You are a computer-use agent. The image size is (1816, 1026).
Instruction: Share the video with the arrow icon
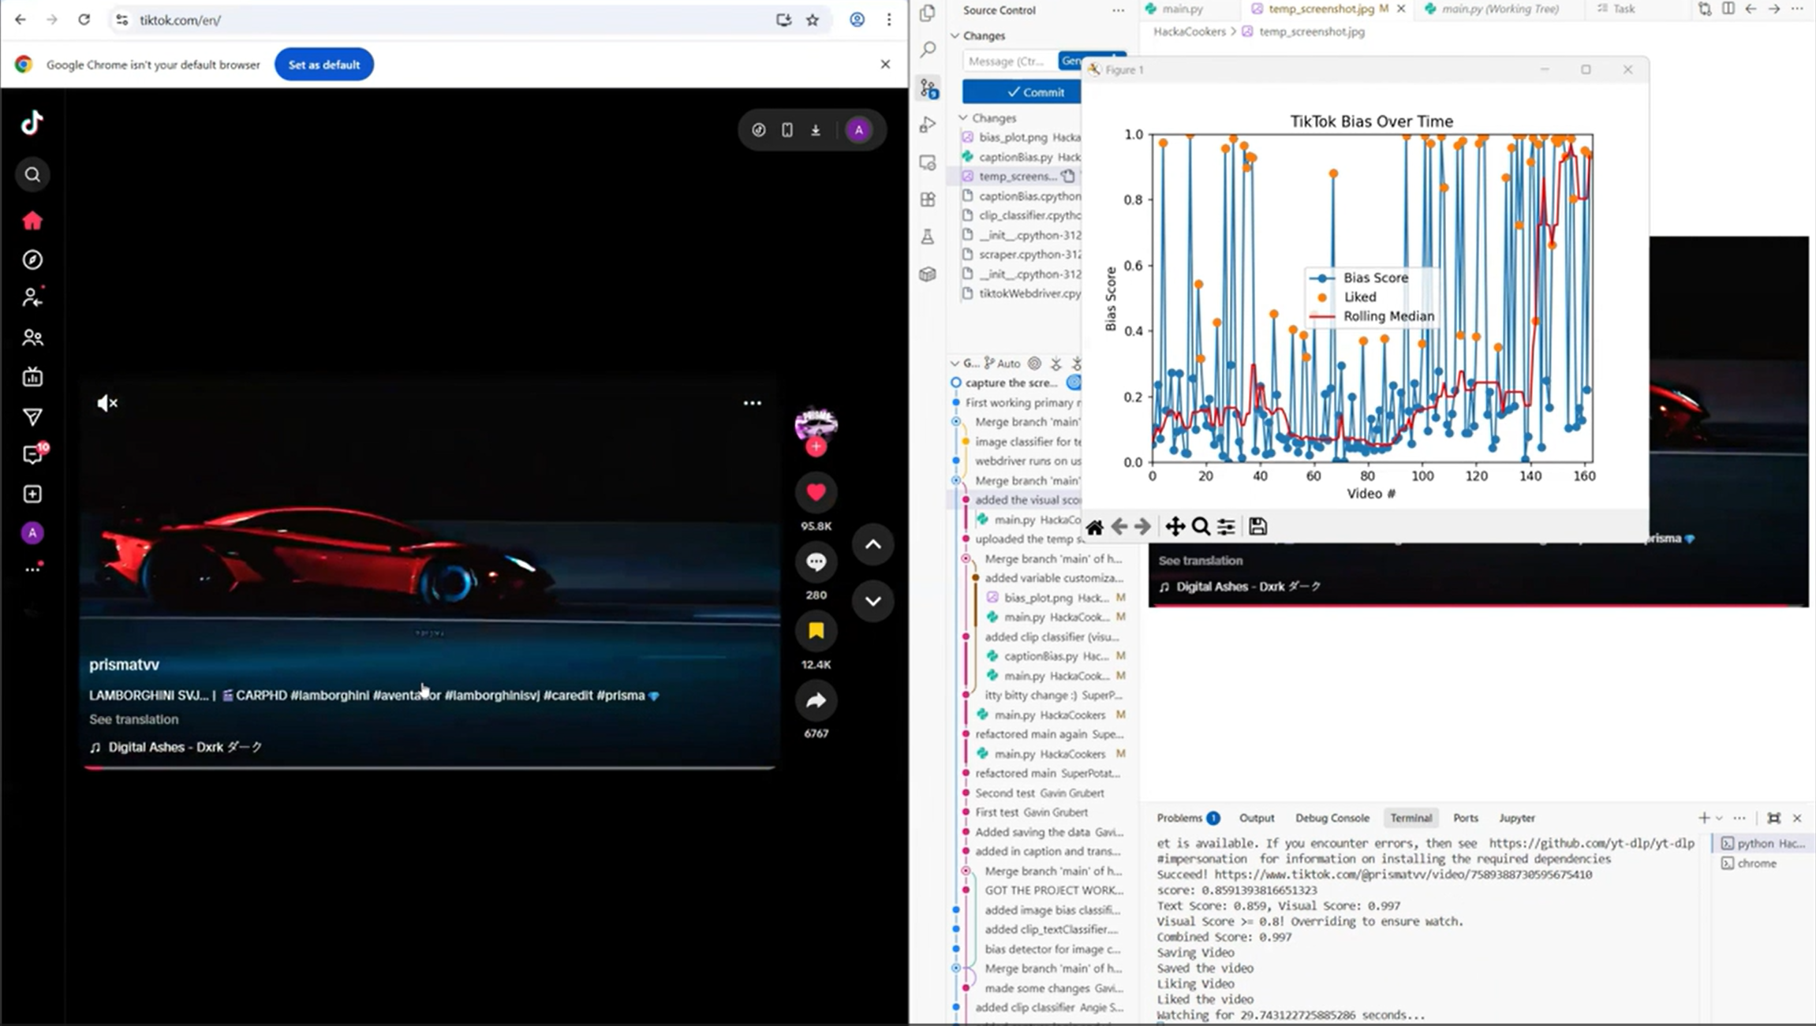[x=816, y=700]
